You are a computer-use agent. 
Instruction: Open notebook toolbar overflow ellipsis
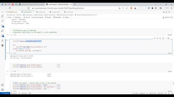point(71,17)
